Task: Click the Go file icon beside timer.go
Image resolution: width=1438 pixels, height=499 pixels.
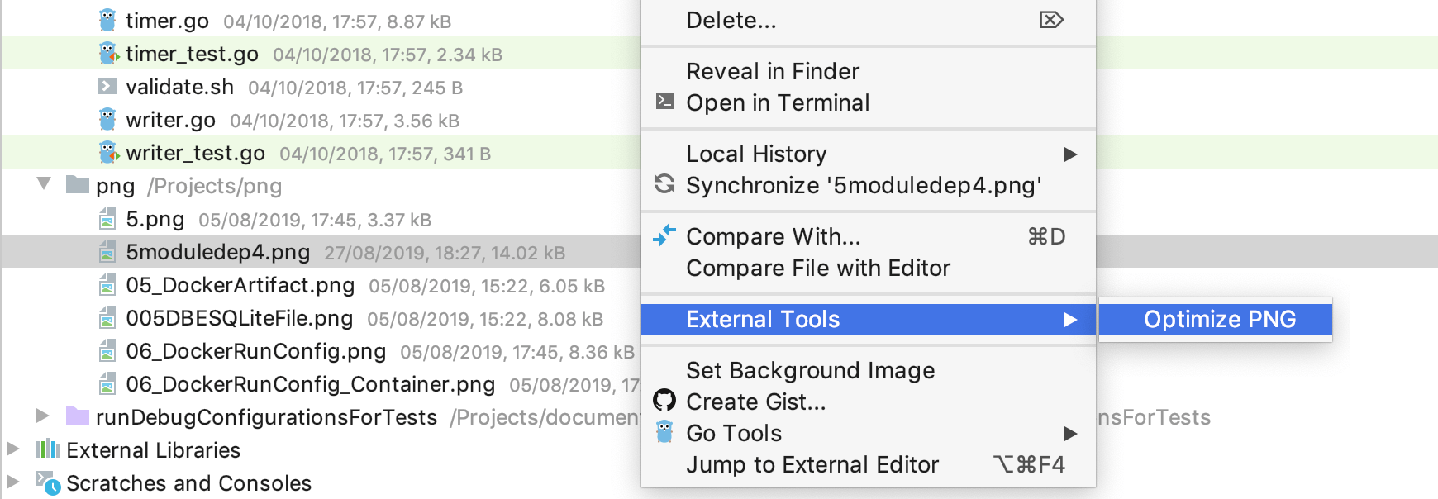Action: coord(107,21)
